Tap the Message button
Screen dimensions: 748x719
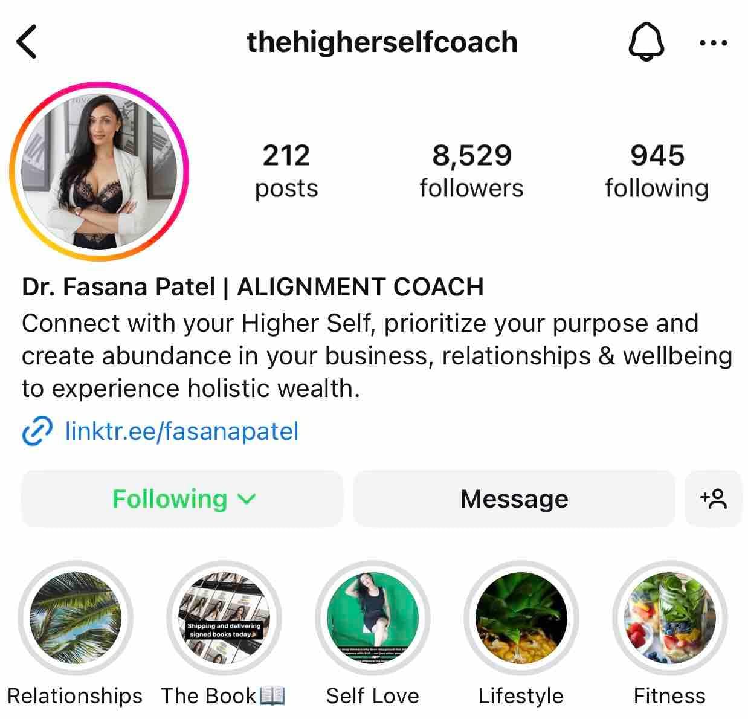[514, 499]
